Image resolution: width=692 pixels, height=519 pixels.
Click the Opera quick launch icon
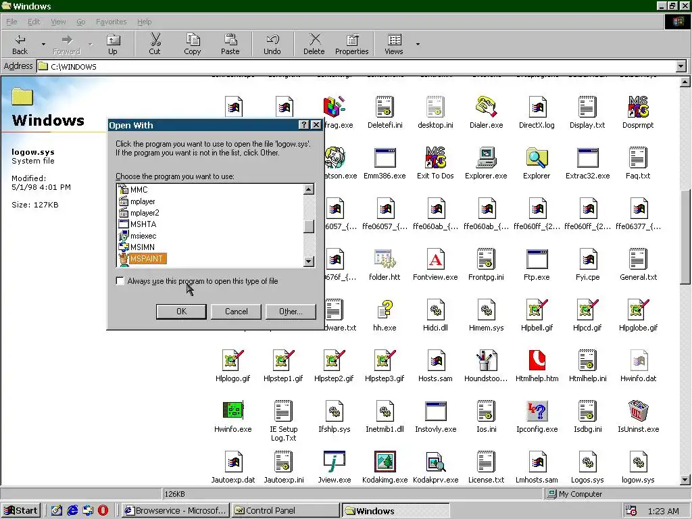103,511
